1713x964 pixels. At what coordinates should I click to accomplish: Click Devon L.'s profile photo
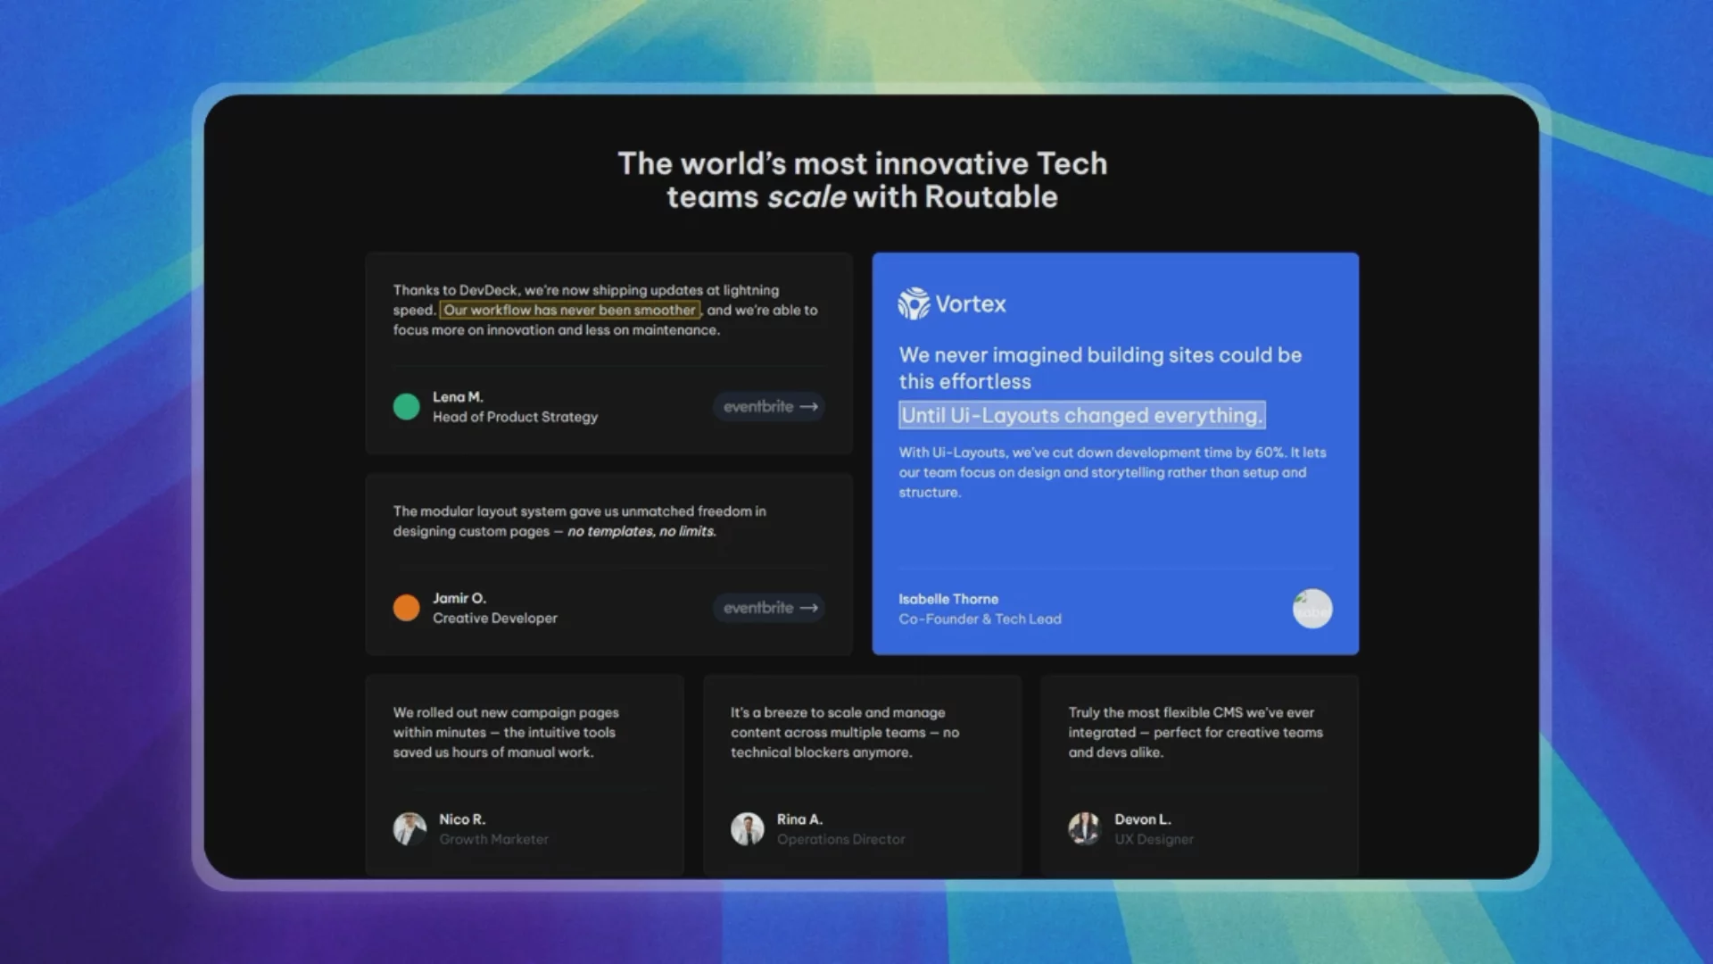1085,829
